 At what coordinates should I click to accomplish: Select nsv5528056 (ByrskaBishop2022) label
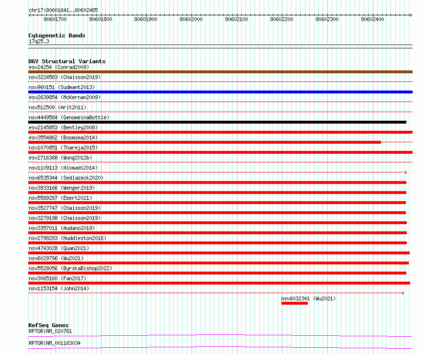point(70,268)
